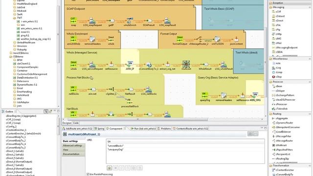
Task: Choose cMulticast in the Routing palette
Action: [x=281, y=145]
